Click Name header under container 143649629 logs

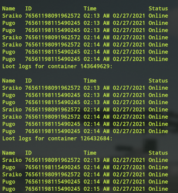tap(9, 81)
